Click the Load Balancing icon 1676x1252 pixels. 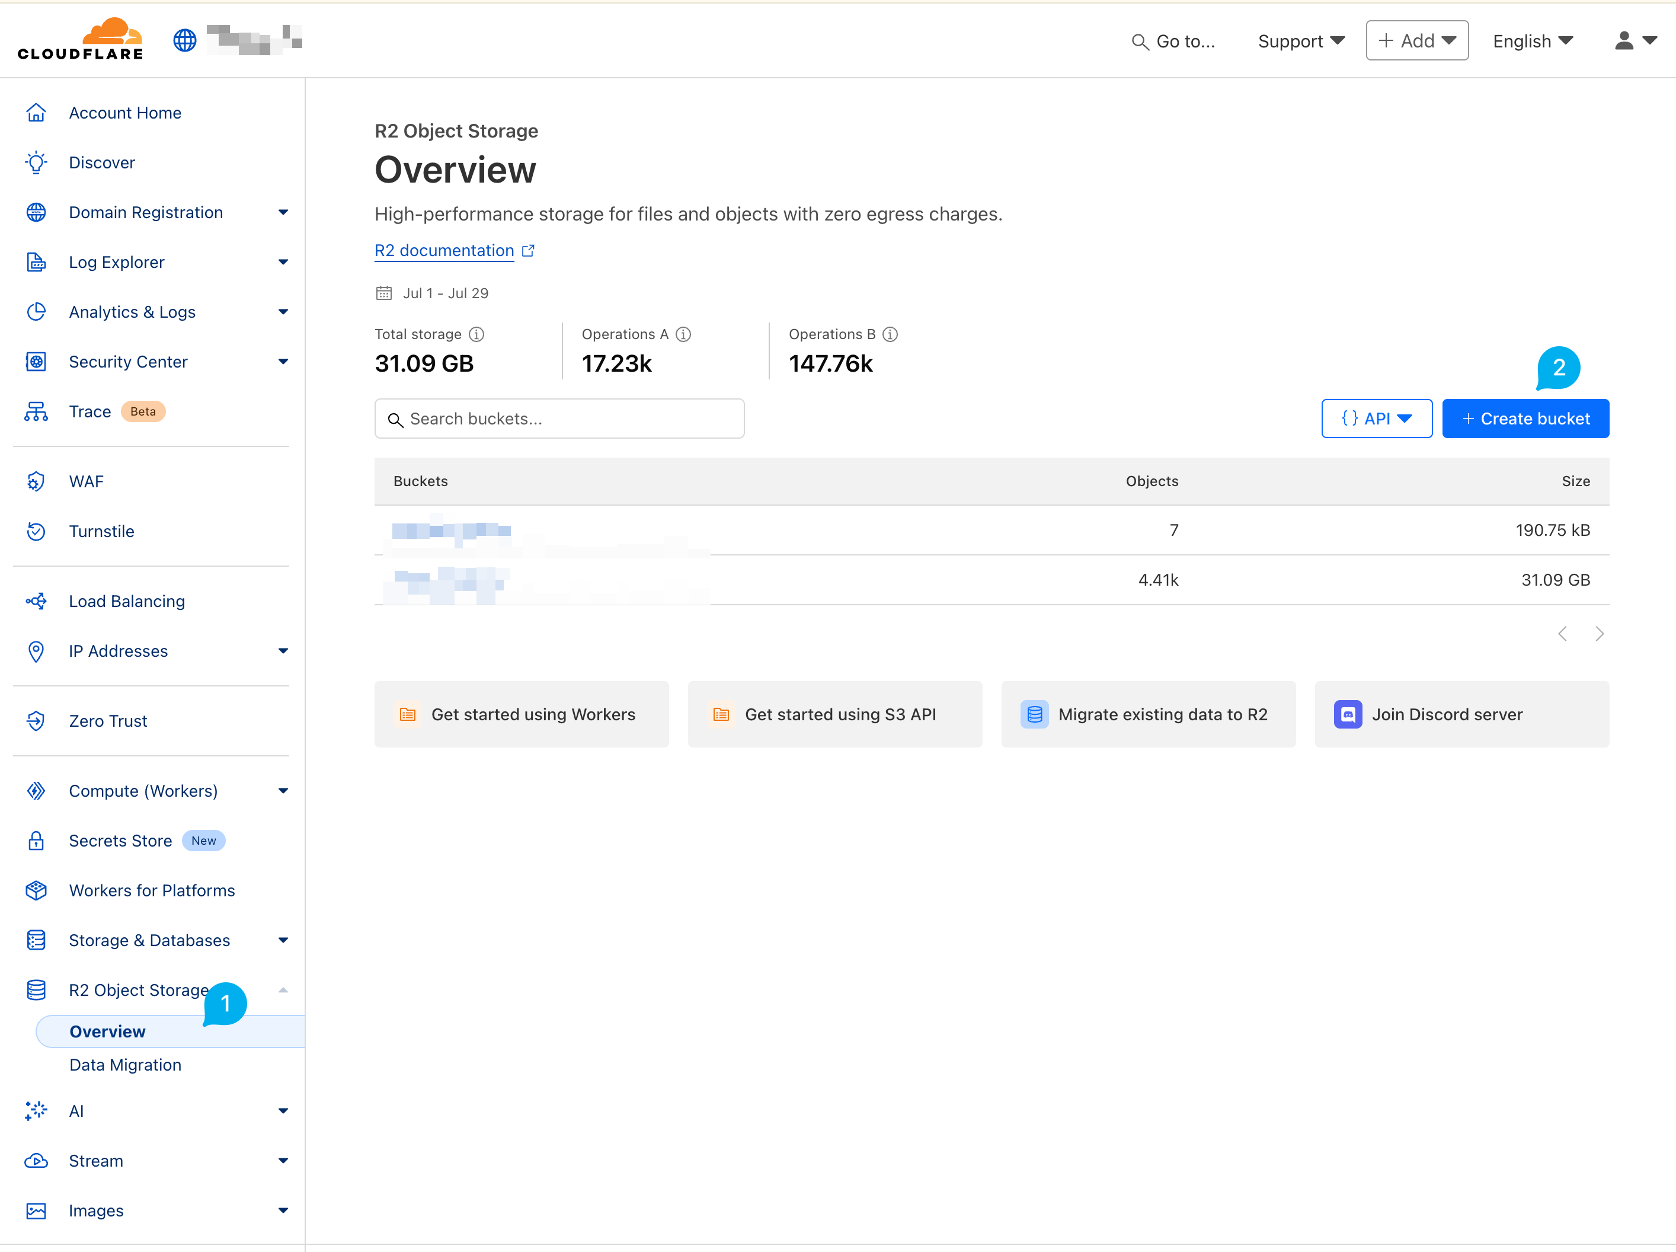click(36, 601)
